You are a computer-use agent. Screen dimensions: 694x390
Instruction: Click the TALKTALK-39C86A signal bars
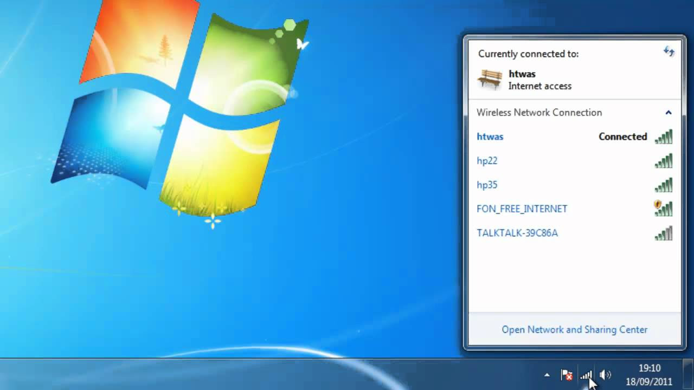664,233
